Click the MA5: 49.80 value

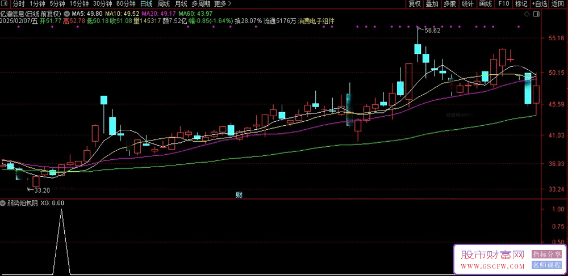tap(87, 14)
